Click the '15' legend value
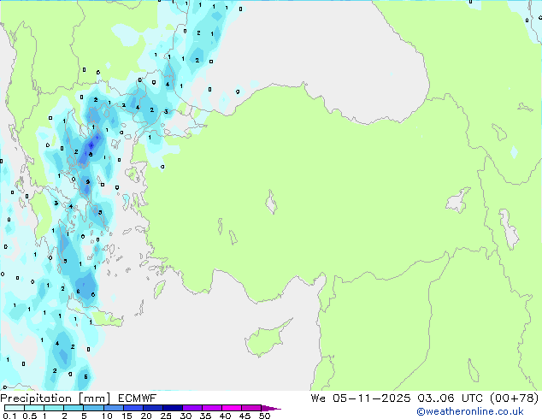The height and width of the screenshot is (419, 542). tap(127, 416)
